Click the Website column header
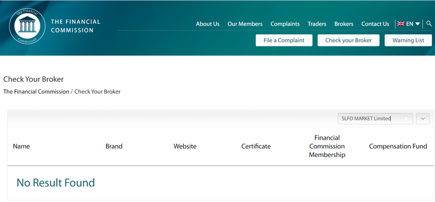Screen dimensions: 435x202 click(185, 146)
